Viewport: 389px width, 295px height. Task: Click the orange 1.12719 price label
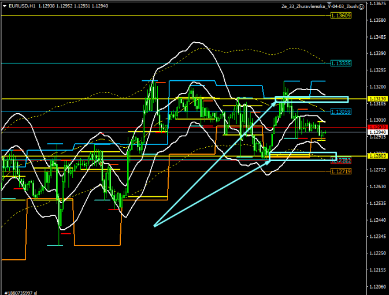point(341,171)
